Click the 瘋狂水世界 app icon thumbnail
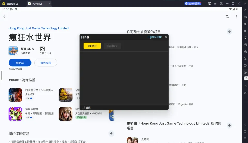This screenshot has height=143, width=248. coord(13,50)
